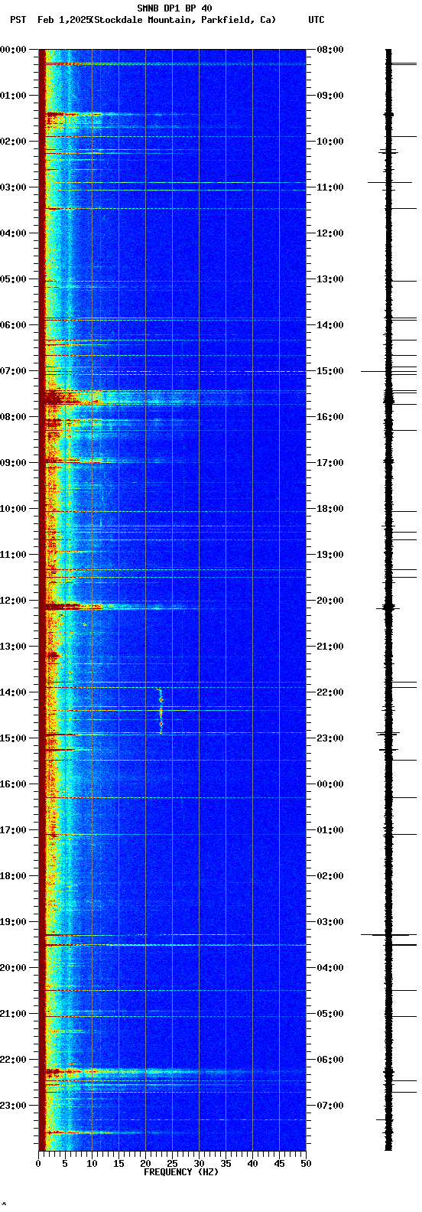Click the UTC time label '00:00'

point(330,784)
